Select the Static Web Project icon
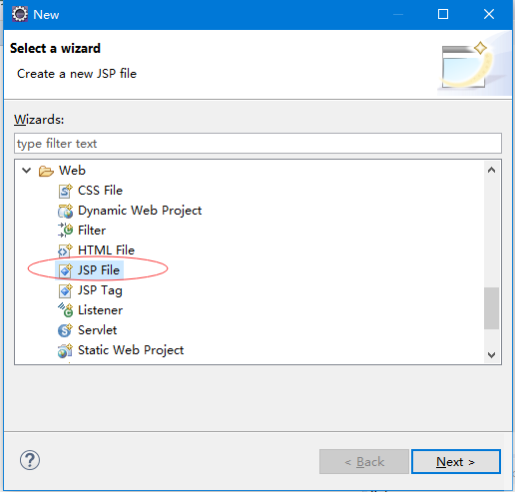This screenshot has width=515, height=492. point(65,350)
